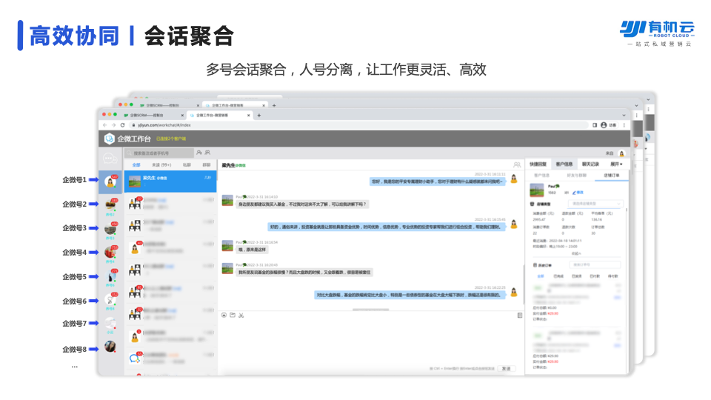Switch to the 未读 (99+) conversation tab
This screenshot has width=711, height=400.
(161, 164)
